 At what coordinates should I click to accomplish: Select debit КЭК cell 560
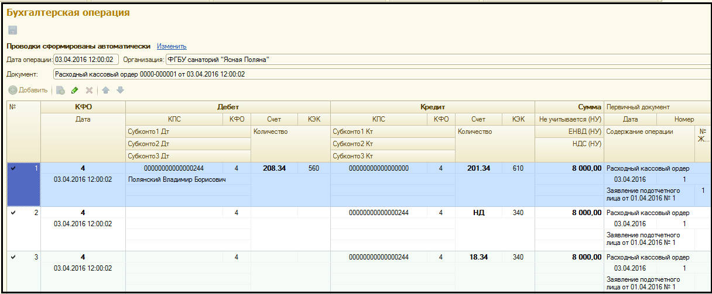click(x=314, y=168)
